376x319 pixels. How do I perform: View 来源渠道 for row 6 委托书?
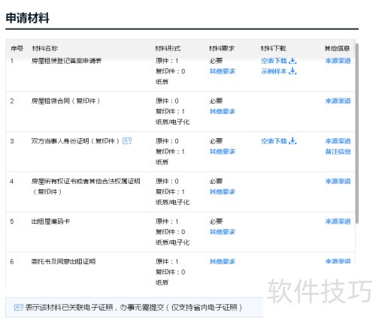[x=338, y=261]
